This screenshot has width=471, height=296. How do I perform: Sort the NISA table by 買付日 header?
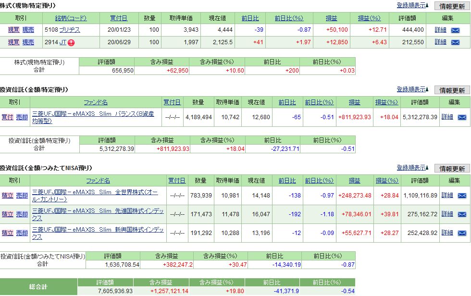tap(177, 181)
